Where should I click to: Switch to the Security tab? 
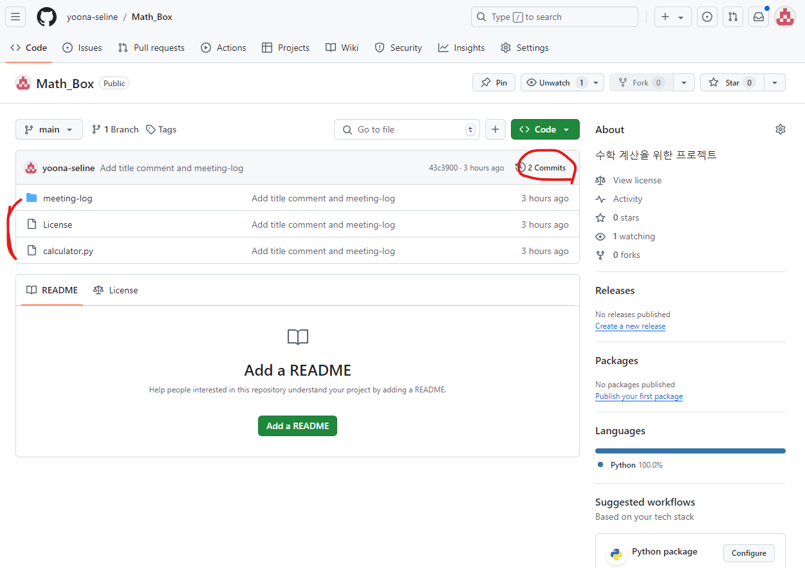point(398,48)
